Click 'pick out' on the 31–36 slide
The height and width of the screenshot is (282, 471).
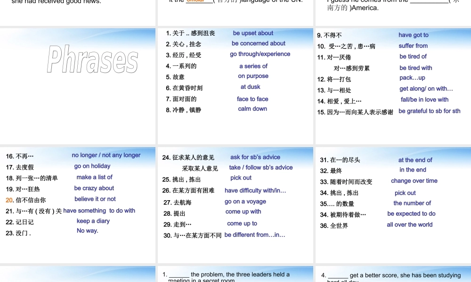tap(405, 193)
